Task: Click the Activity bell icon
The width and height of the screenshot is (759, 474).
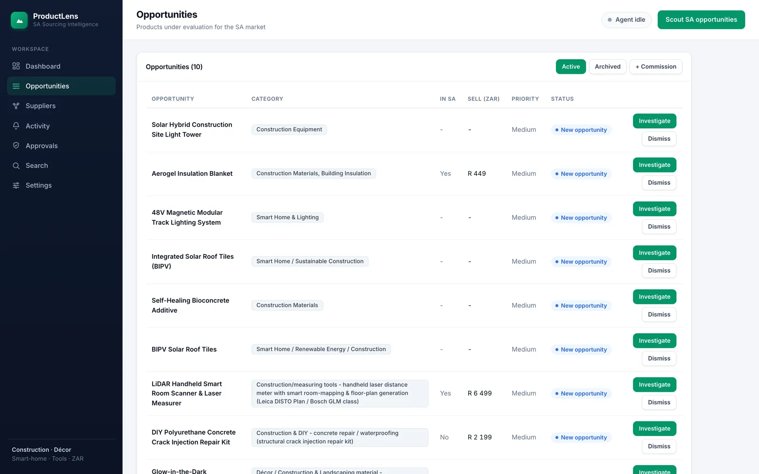Action: [x=16, y=126]
